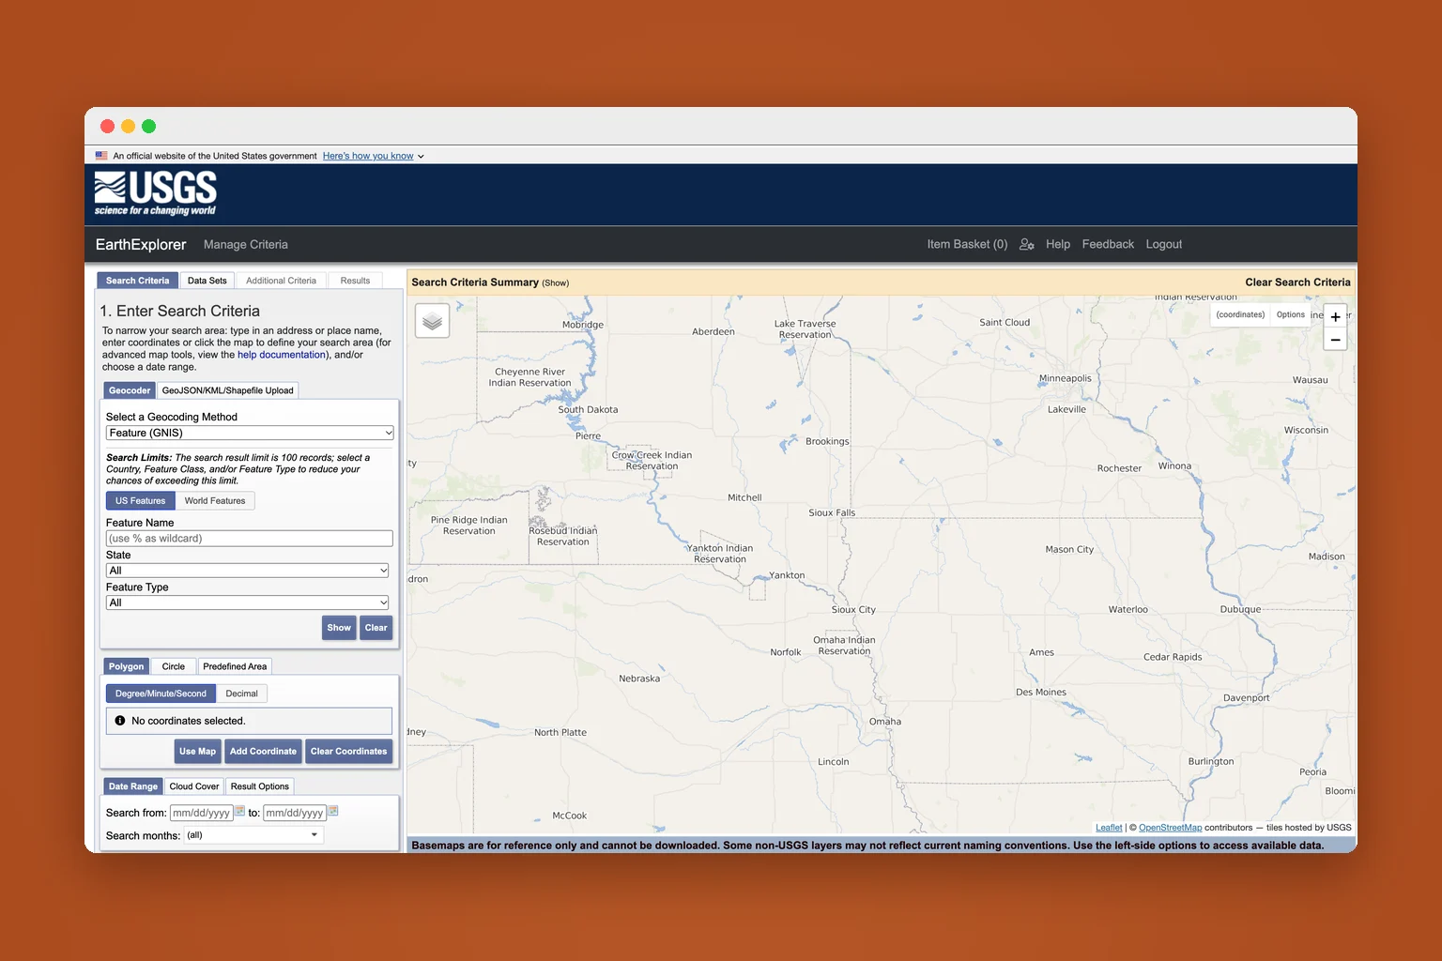The height and width of the screenshot is (961, 1442).
Task: Choose Degree/Minute/Second coordinate format
Action: (x=161, y=694)
